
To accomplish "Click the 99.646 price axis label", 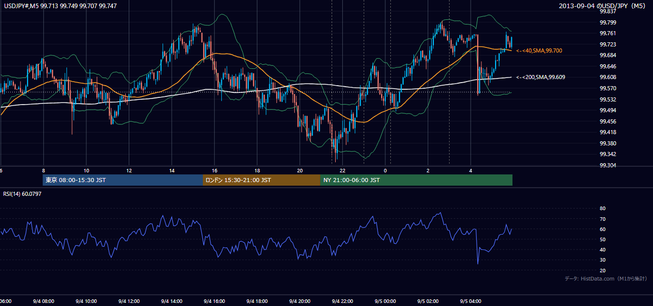I will tap(608, 66).
